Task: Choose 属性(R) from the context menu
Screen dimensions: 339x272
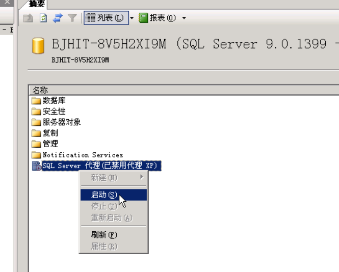Action: [114, 246]
